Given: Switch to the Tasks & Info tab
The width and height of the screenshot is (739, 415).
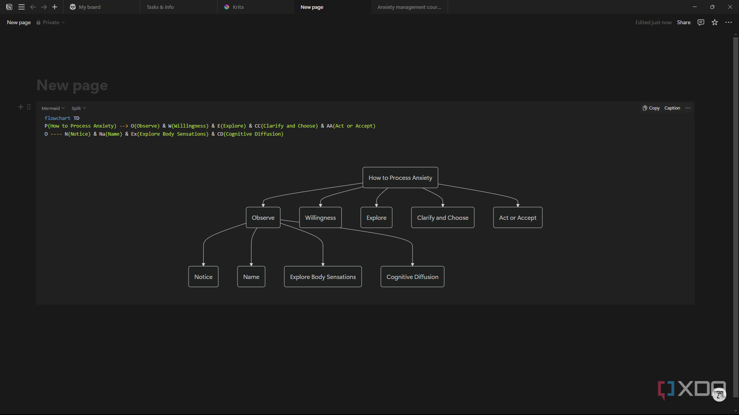Looking at the screenshot, I should [x=179, y=7].
